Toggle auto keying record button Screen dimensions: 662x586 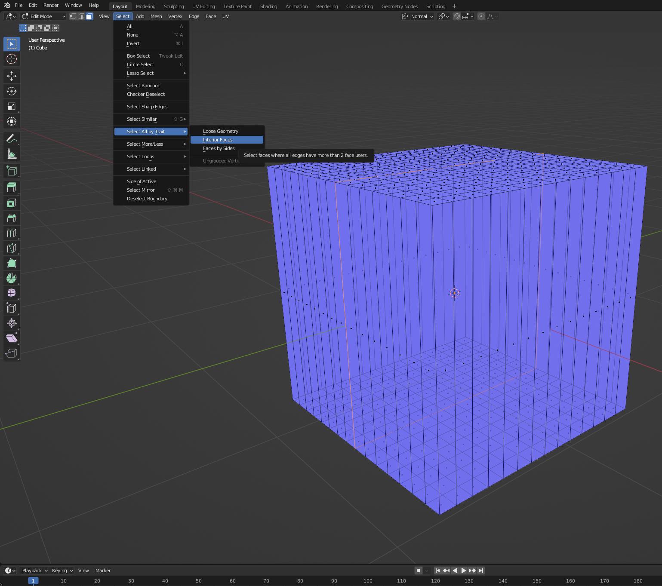point(418,571)
